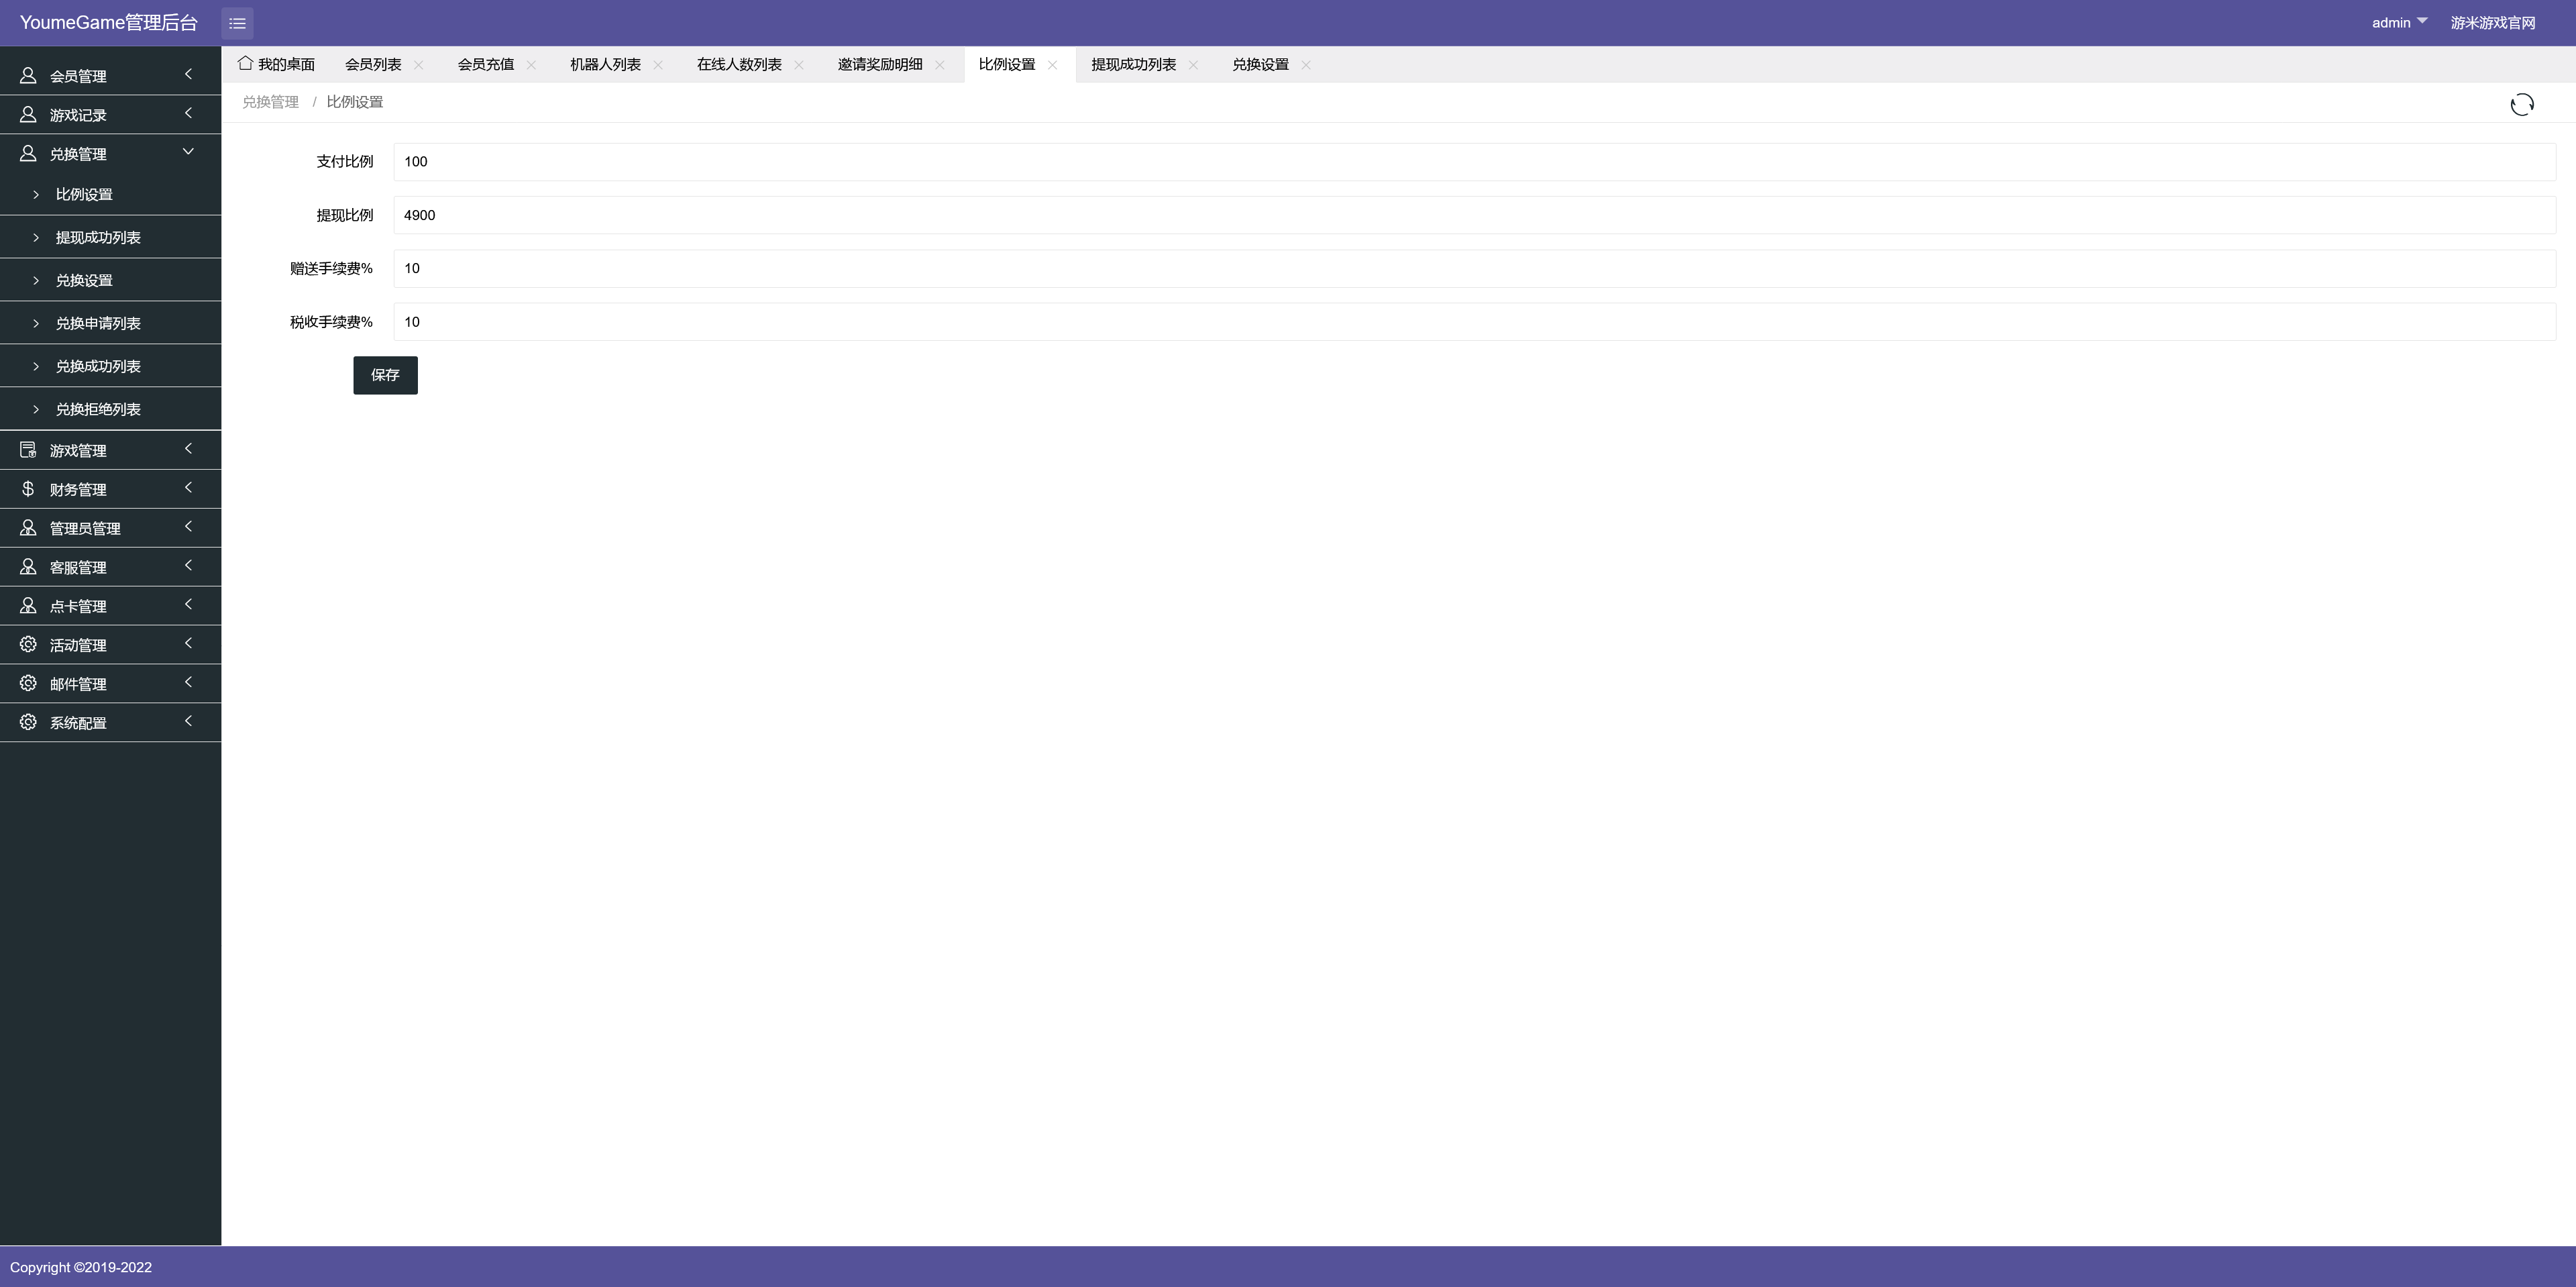Click the 财务管理 dollar icon

(x=28, y=489)
